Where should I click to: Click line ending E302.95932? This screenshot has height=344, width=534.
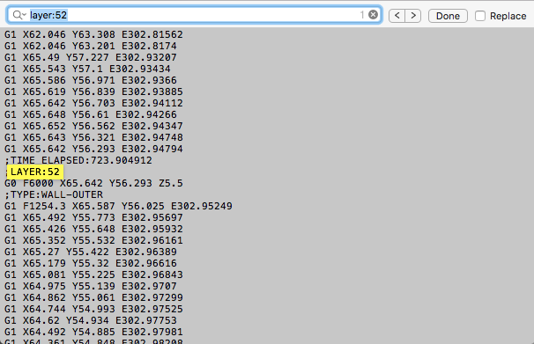pos(93,229)
